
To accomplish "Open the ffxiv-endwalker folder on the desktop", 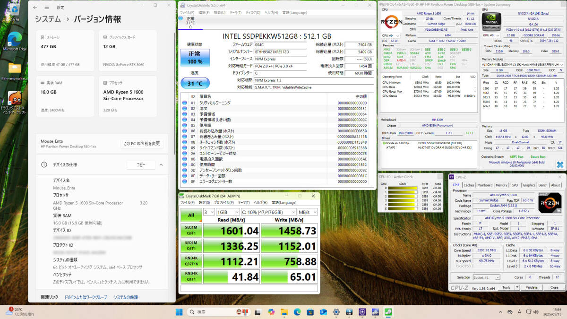I will coord(14,71).
